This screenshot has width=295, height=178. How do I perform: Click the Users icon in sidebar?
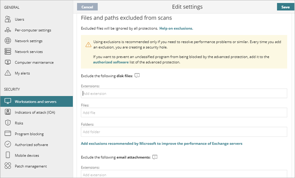click(x=8, y=19)
